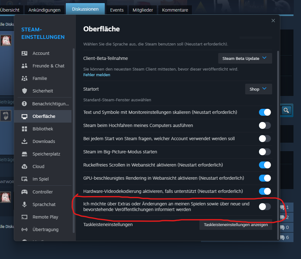Go to the Mitglieder tab
The image size is (301, 259).
tap(143, 10)
